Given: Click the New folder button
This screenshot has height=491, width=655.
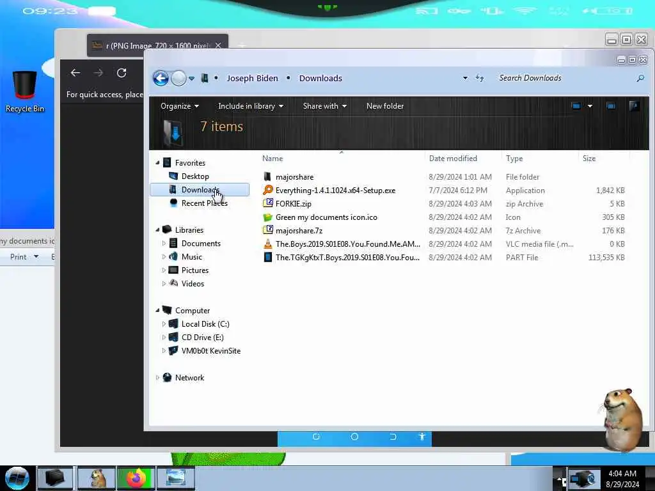Looking at the screenshot, I should click(x=384, y=106).
